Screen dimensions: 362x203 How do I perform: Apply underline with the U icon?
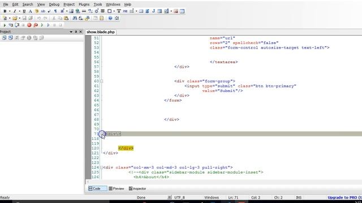coord(24,11)
